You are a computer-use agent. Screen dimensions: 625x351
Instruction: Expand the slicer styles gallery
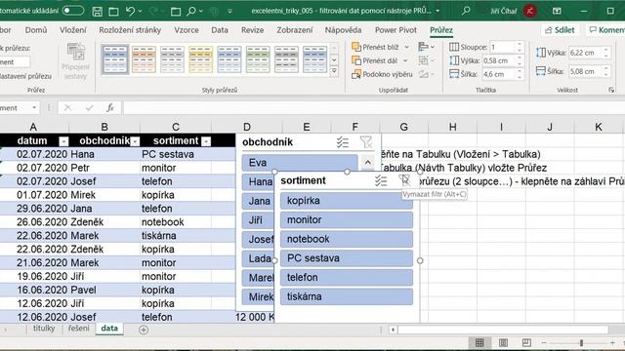pyautogui.click(x=334, y=71)
